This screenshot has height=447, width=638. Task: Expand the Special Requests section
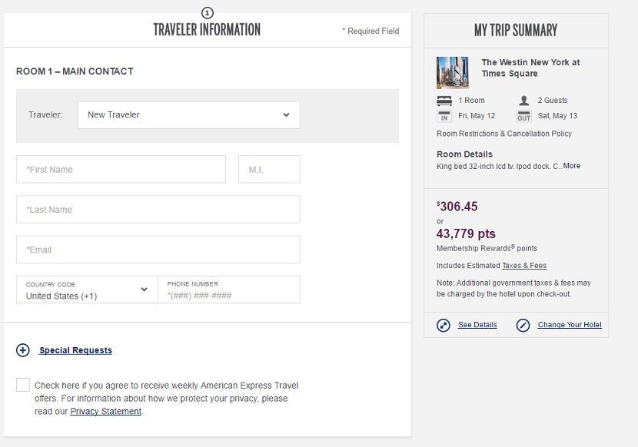coord(75,350)
